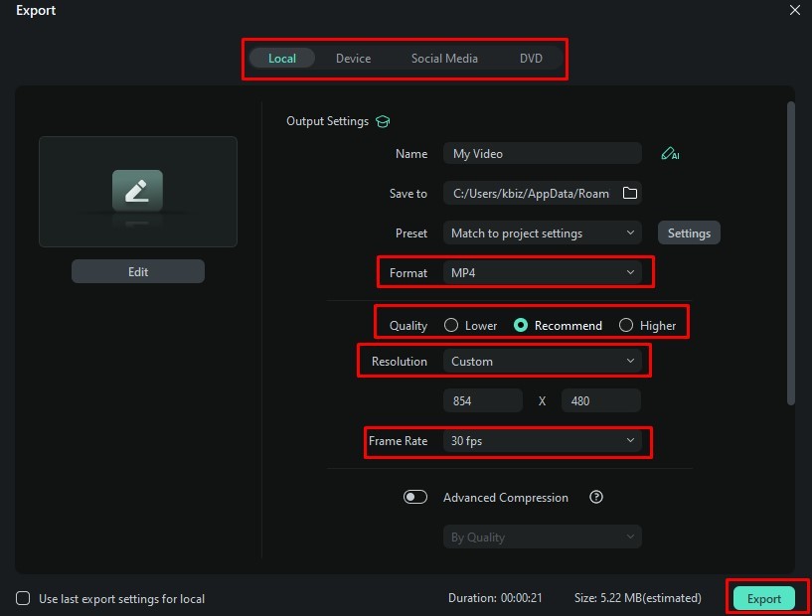Viewport: 812px width, 616px height.
Task: Click the thumbnail edit pencil icon
Action: click(x=137, y=190)
